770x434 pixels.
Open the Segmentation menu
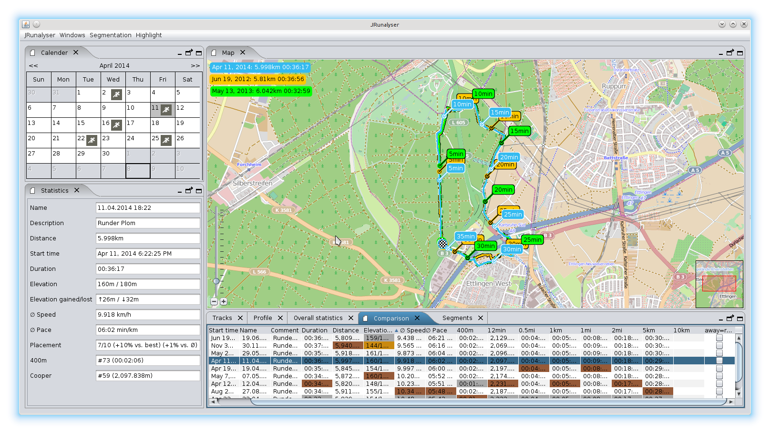click(x=111, y=35)
